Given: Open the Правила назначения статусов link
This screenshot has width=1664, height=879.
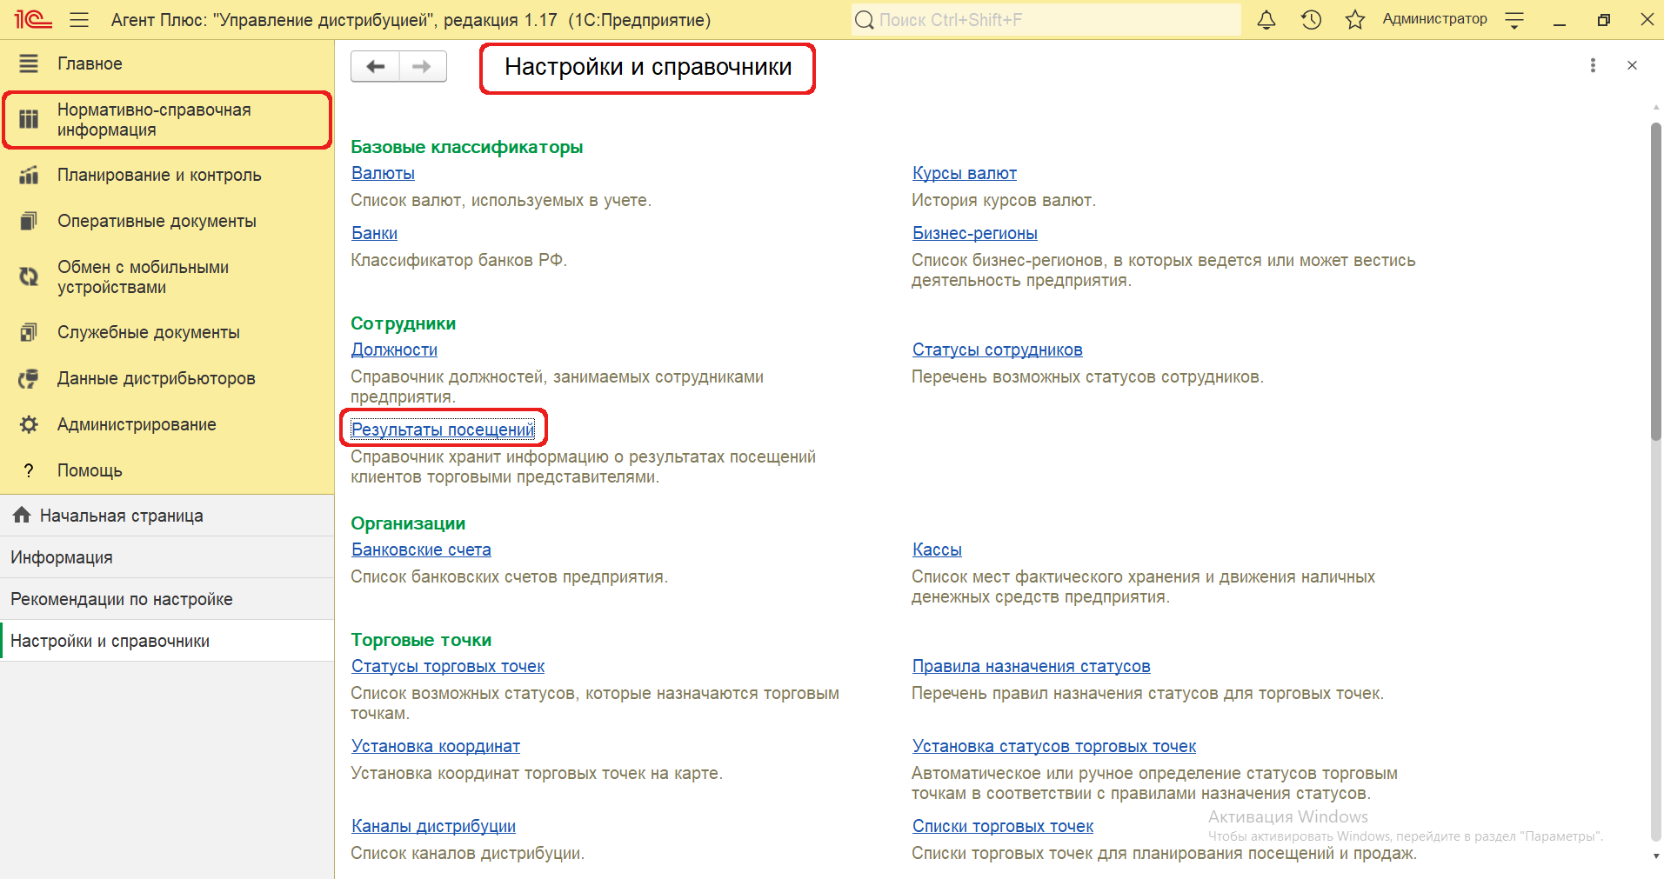Looking at the screenshot, I should pyautogui.click(x=1031, y=666).
